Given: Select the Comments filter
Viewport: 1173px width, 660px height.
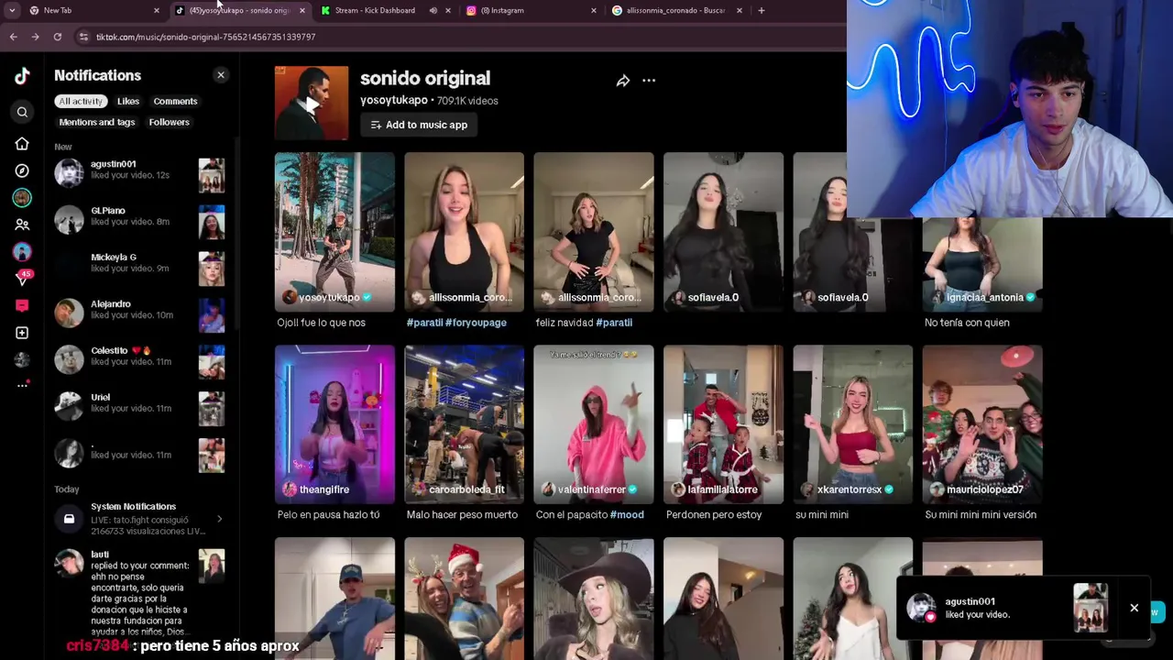Looking at the screenshot, I should [175, 101].
